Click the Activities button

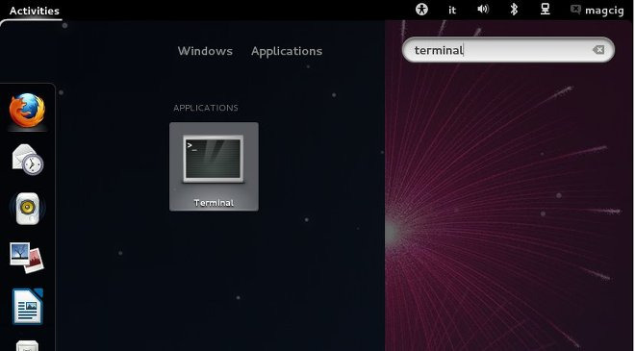(34, 11)
